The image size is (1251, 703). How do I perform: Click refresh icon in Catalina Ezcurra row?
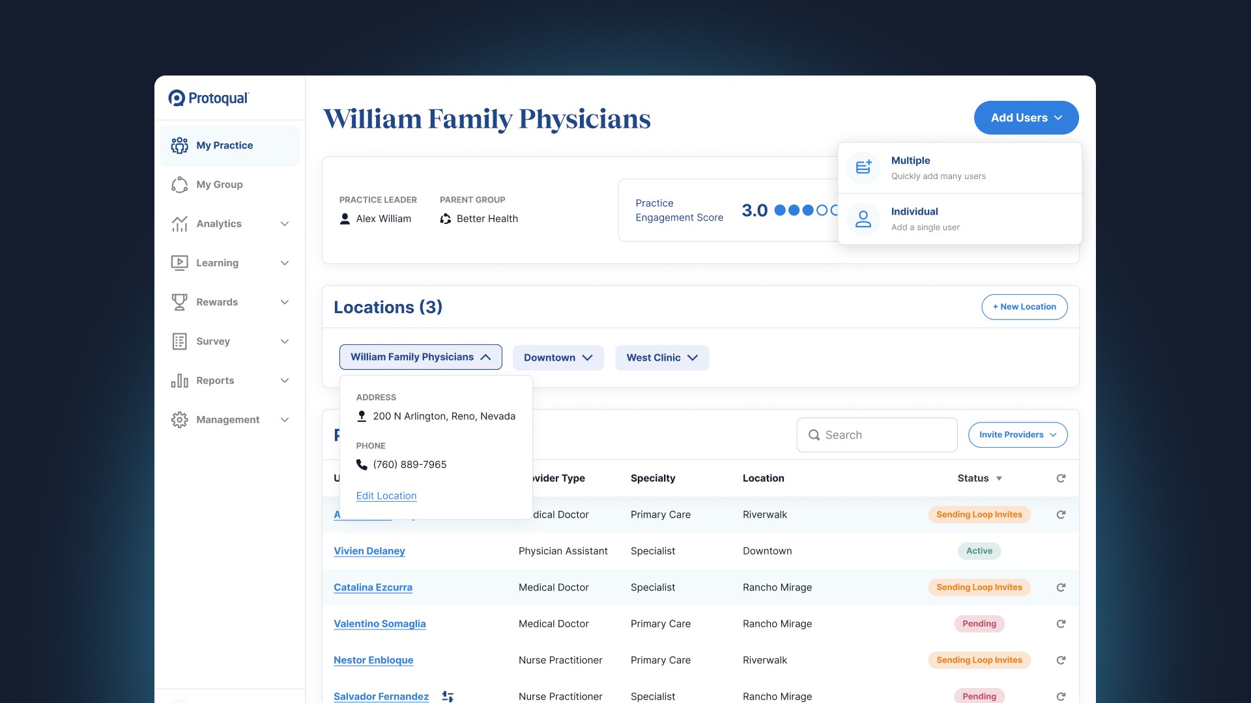coord(1061,587)
